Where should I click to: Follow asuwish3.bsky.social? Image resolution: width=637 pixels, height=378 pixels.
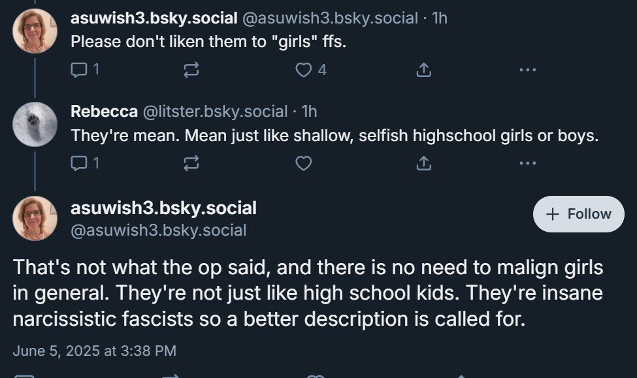coord(578,214)
